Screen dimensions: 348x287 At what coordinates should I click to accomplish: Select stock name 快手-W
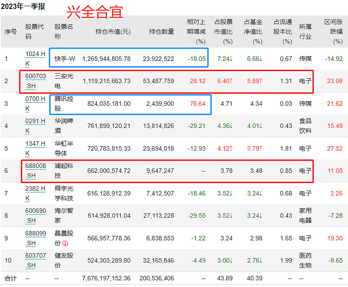coord(65,59)
